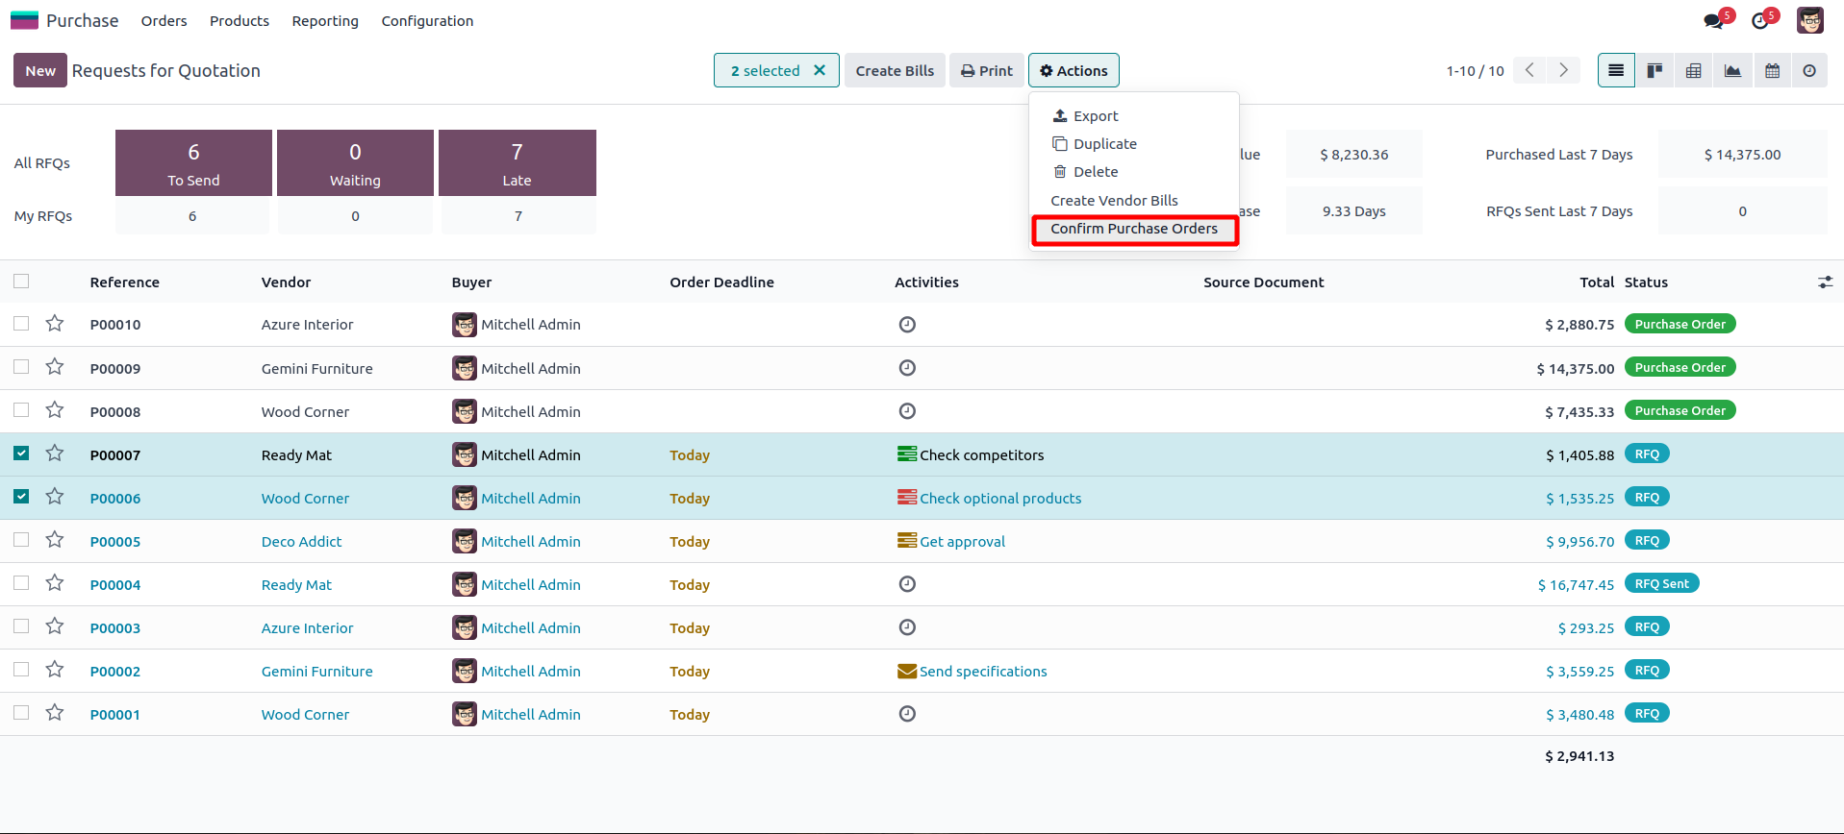Star the P00010 order as favorite
Viewport: 1844px width, 834px height.
coord(55,324)
